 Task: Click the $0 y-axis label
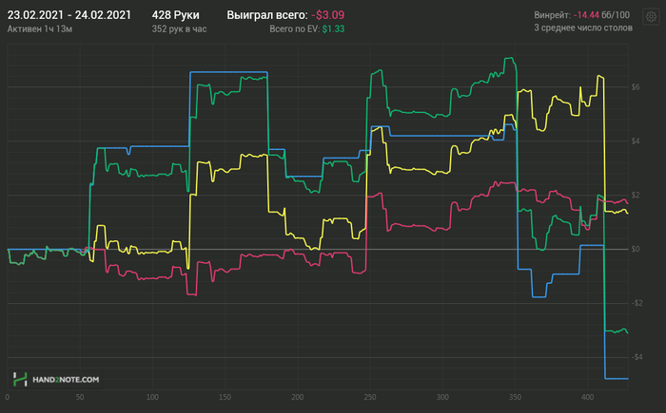636,249
